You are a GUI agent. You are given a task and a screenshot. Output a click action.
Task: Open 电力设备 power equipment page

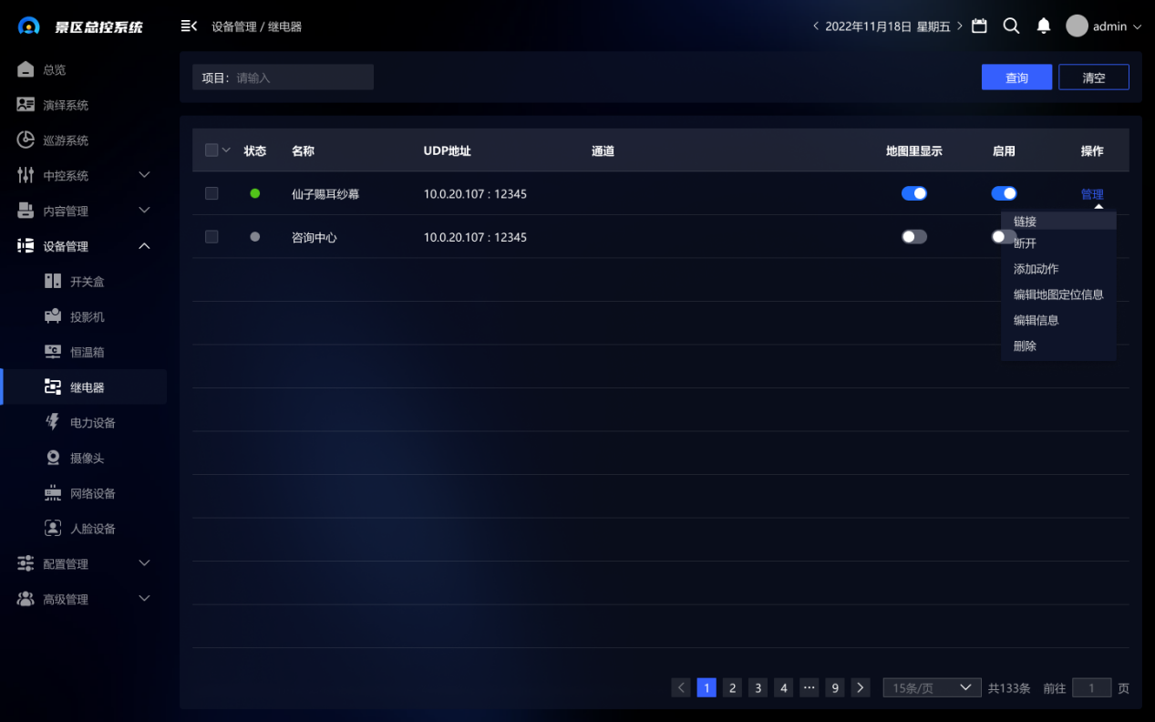click(92, 423)
